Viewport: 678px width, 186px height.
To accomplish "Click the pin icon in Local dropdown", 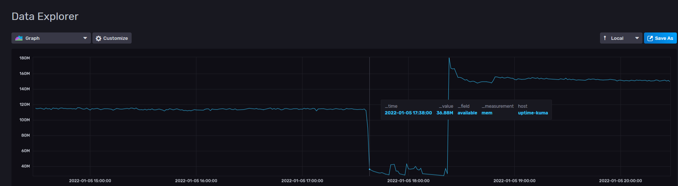I will coord(605,38).
